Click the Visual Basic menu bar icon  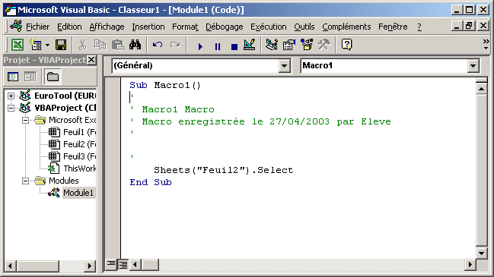(16, 26)
